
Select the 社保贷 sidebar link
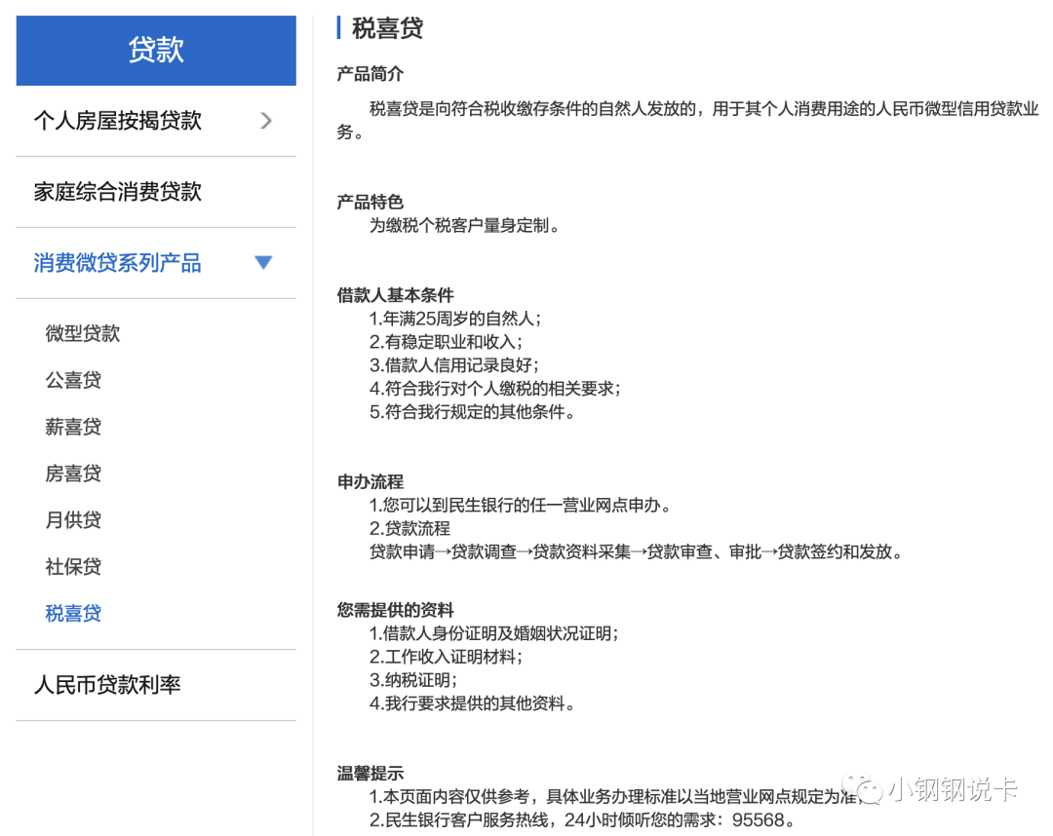coord(73,566)
